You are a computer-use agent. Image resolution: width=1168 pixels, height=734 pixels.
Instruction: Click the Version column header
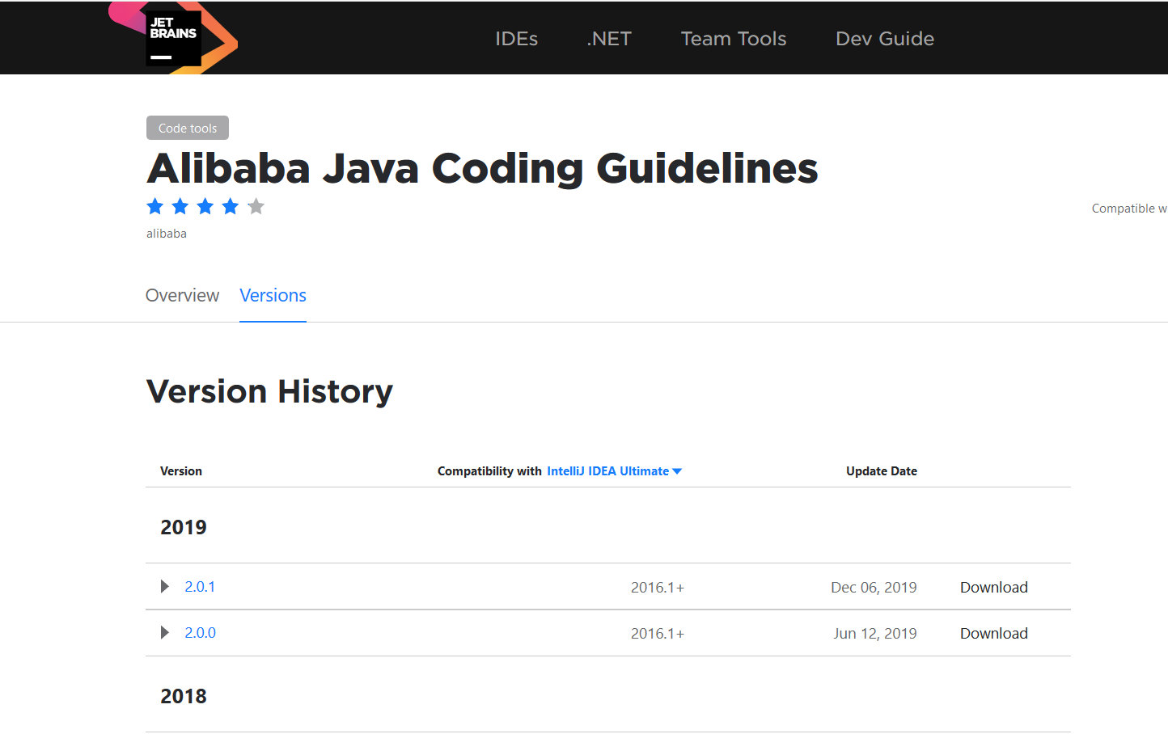[181, 471]
